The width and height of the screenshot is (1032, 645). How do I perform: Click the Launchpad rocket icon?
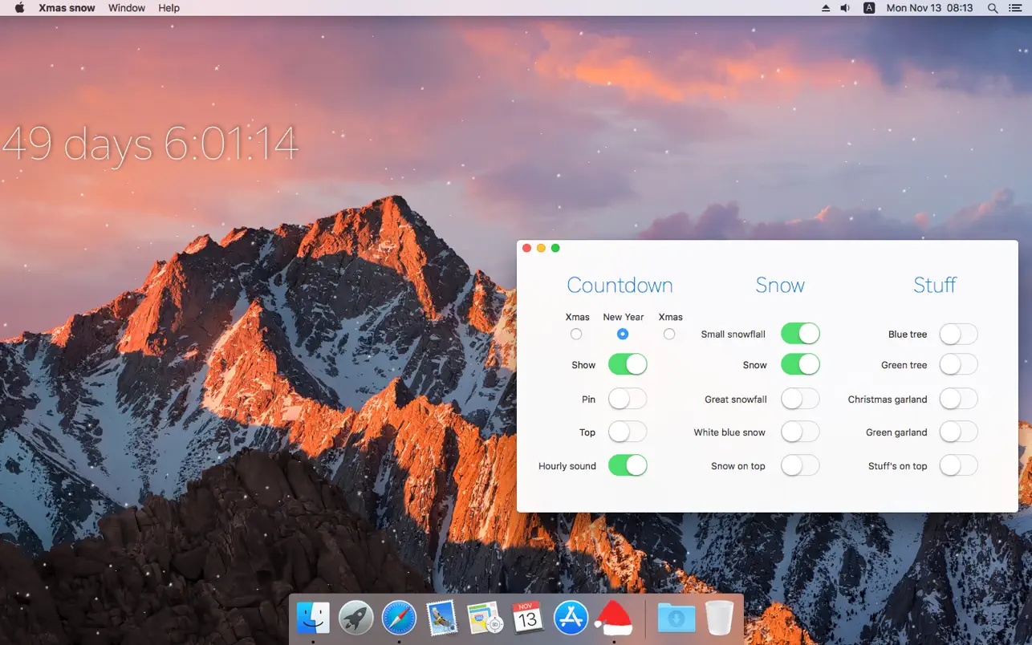pos(356,619)
